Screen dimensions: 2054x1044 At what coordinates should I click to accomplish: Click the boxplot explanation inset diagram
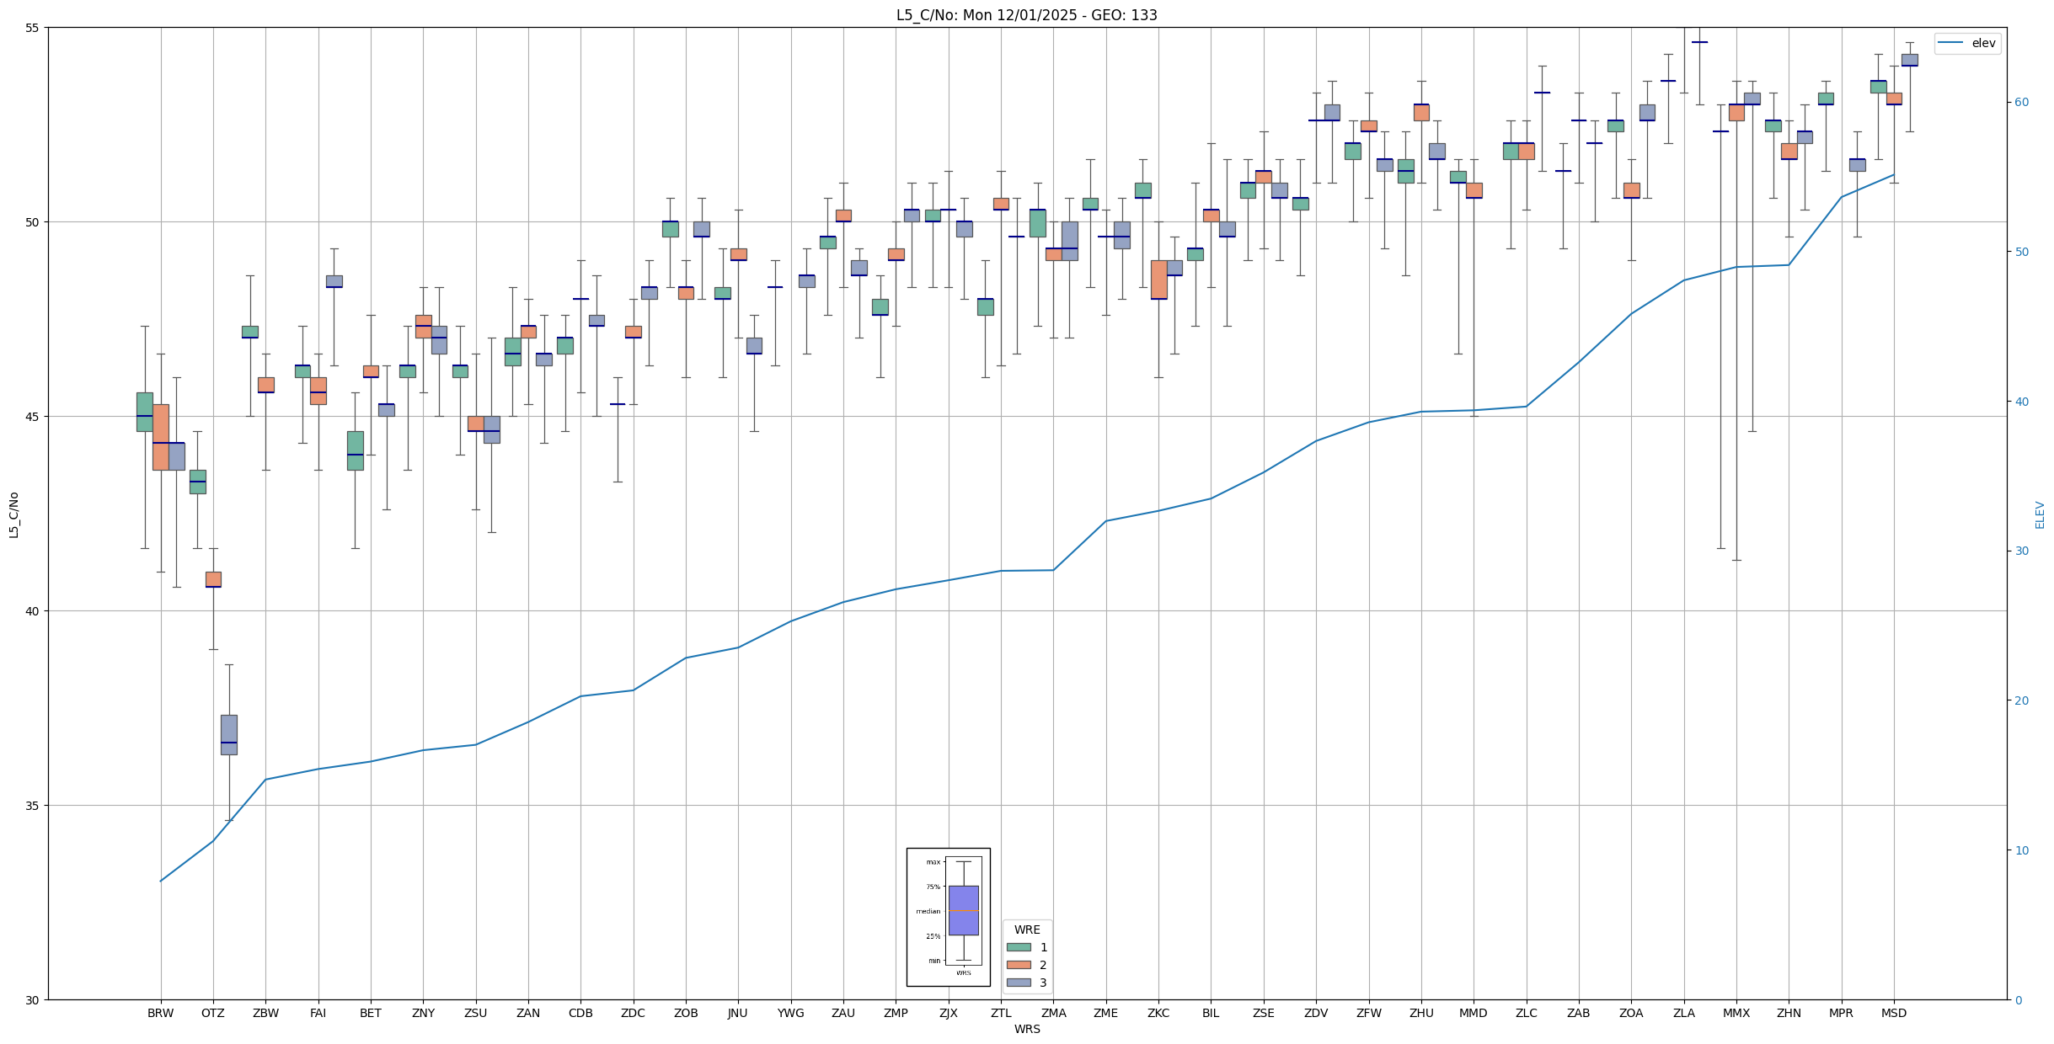(x=948, y=917)
